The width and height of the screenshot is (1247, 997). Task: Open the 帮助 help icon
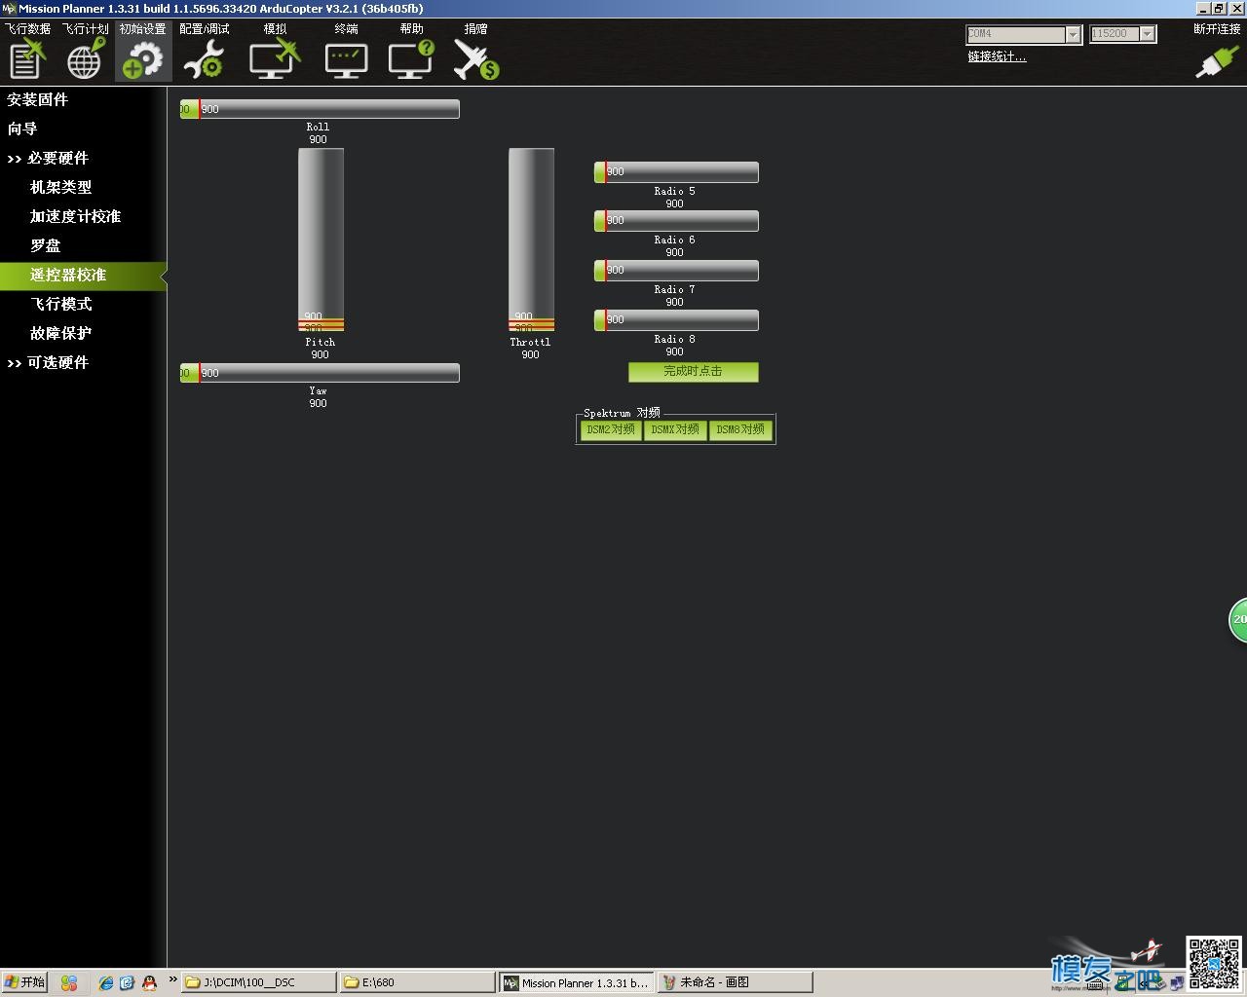tap(411, 58)
